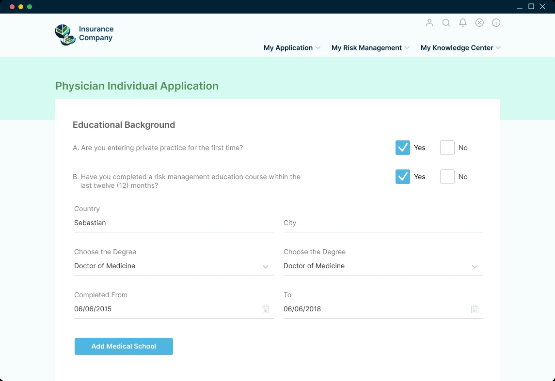Check No for question A private practice
Screen dimensions: 555x381
[447, 148]
